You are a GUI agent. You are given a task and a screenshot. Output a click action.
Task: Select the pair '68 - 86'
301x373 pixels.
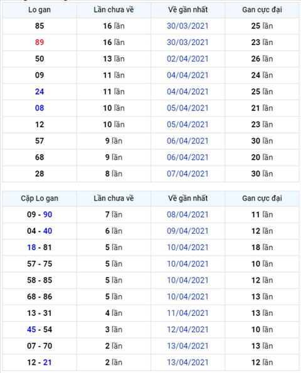[x=40, y=297]
